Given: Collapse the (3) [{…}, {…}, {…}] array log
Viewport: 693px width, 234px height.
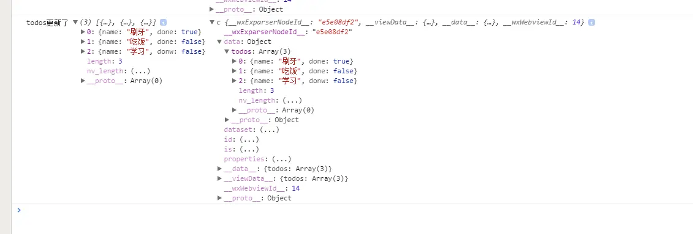Looking at the screenshot, I should tap(75, 22).
